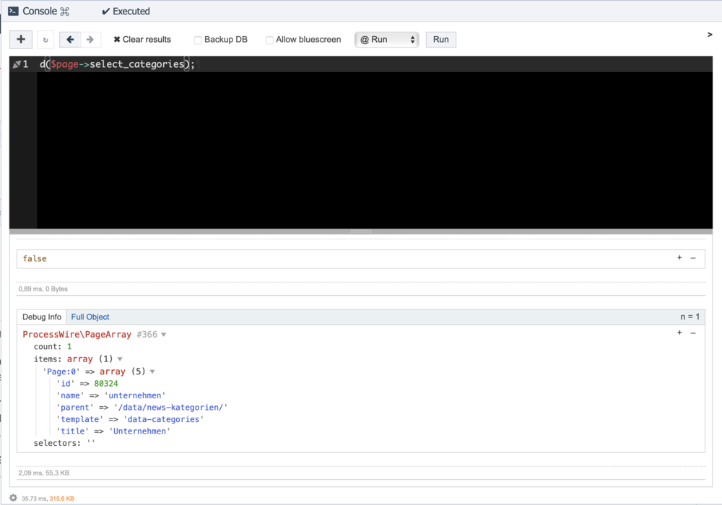Click the plus icon to add a snippet
This screenshot has height=505, width=722.
(x=21, y=40)
